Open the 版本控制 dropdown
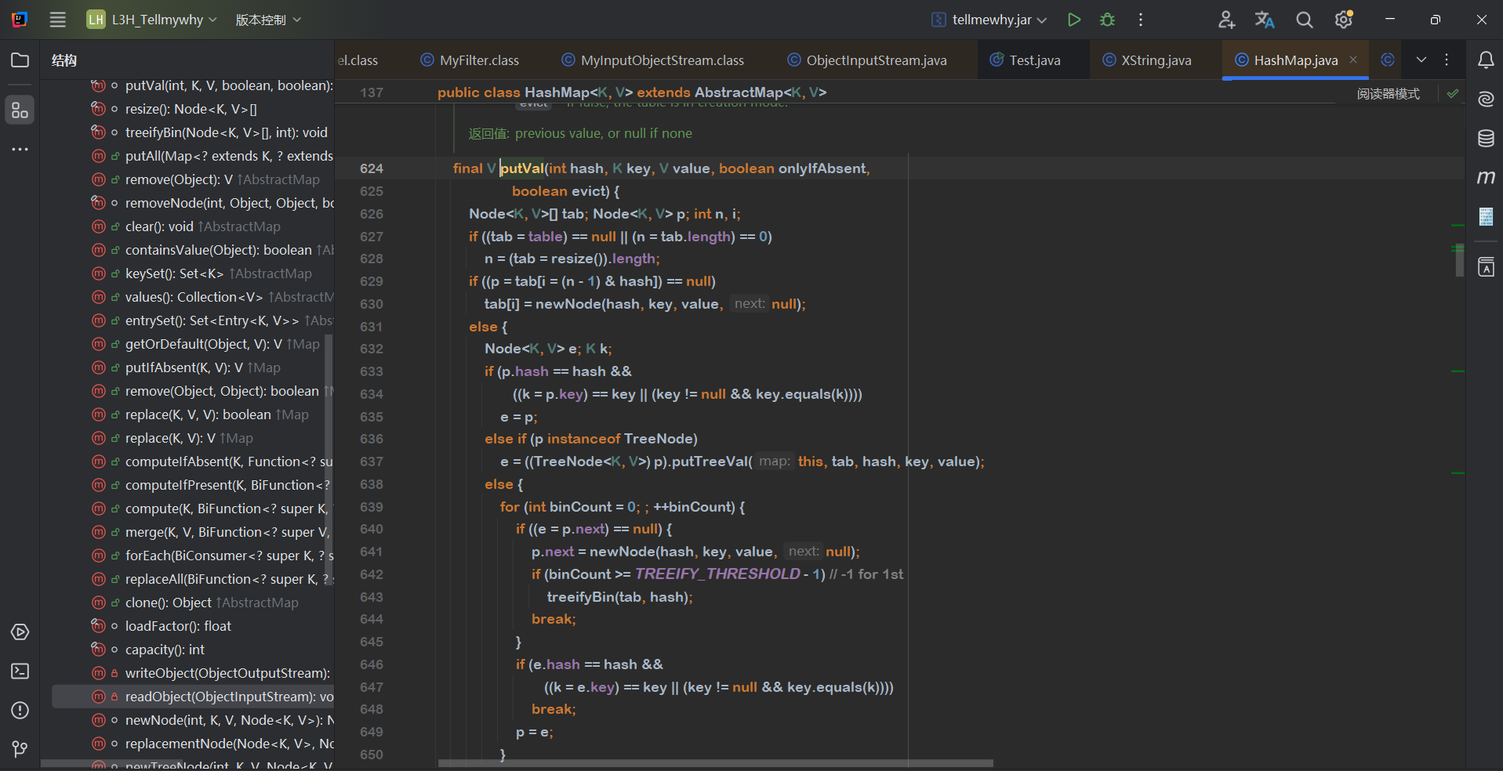 point(268,20)
